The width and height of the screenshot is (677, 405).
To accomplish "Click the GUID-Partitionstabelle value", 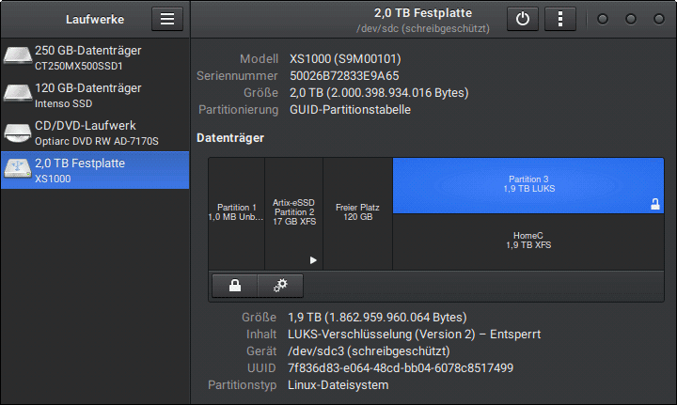I will tap(350, 110).
